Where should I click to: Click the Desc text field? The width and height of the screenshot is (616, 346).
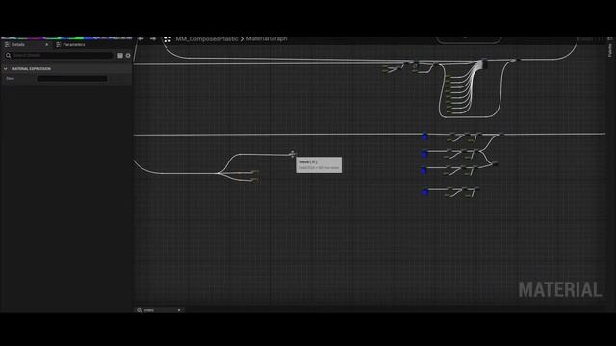72,79
